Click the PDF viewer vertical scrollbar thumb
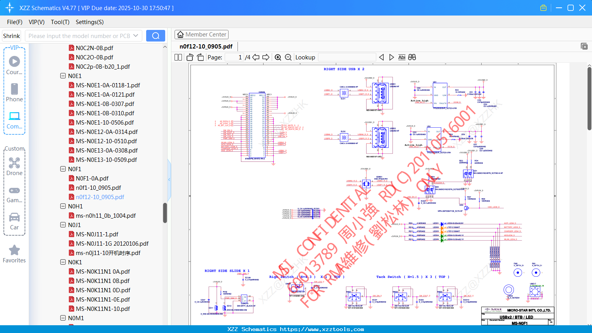Screen dimensions: 592x333 pyautogui.click(x=589, y=99)
